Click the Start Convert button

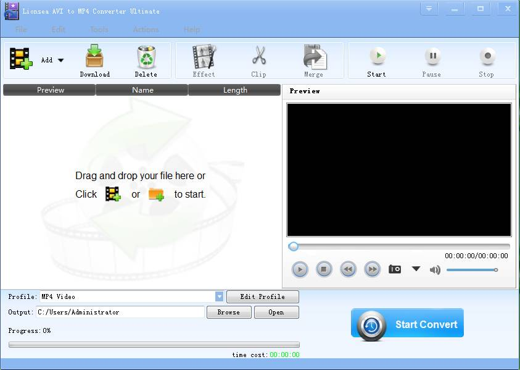(407, 324)
